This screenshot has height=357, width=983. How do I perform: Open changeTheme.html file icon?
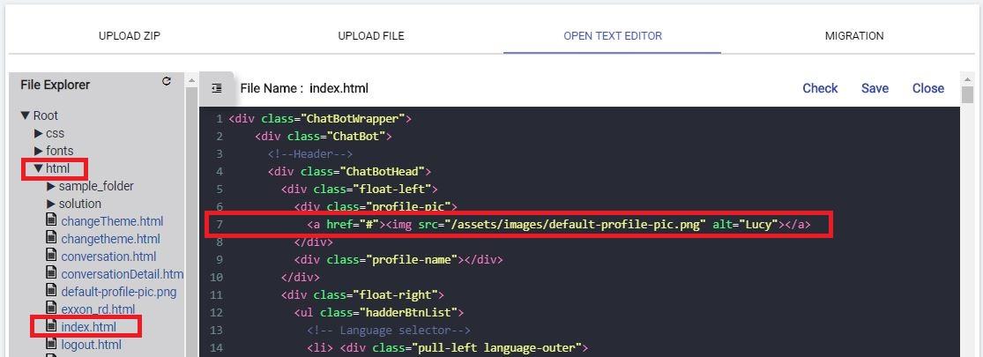click(51, 220)
